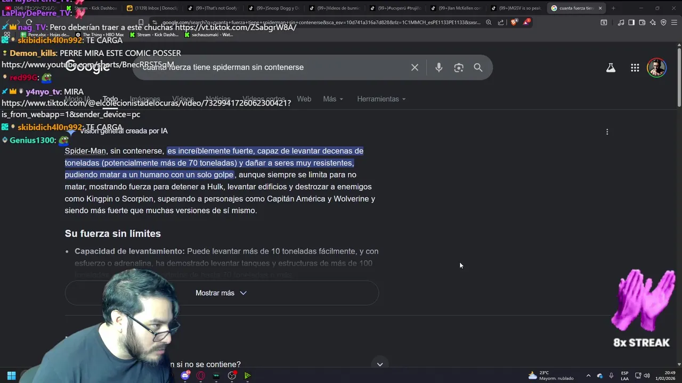
Task: Open the Perre.xlsx bookmark
Action: click(45, 35)
